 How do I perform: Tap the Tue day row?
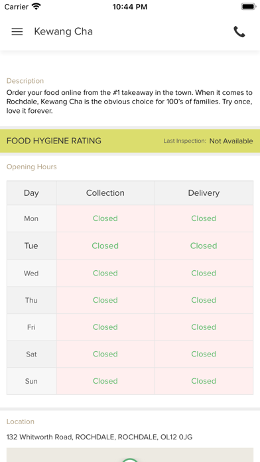(130, 246)
